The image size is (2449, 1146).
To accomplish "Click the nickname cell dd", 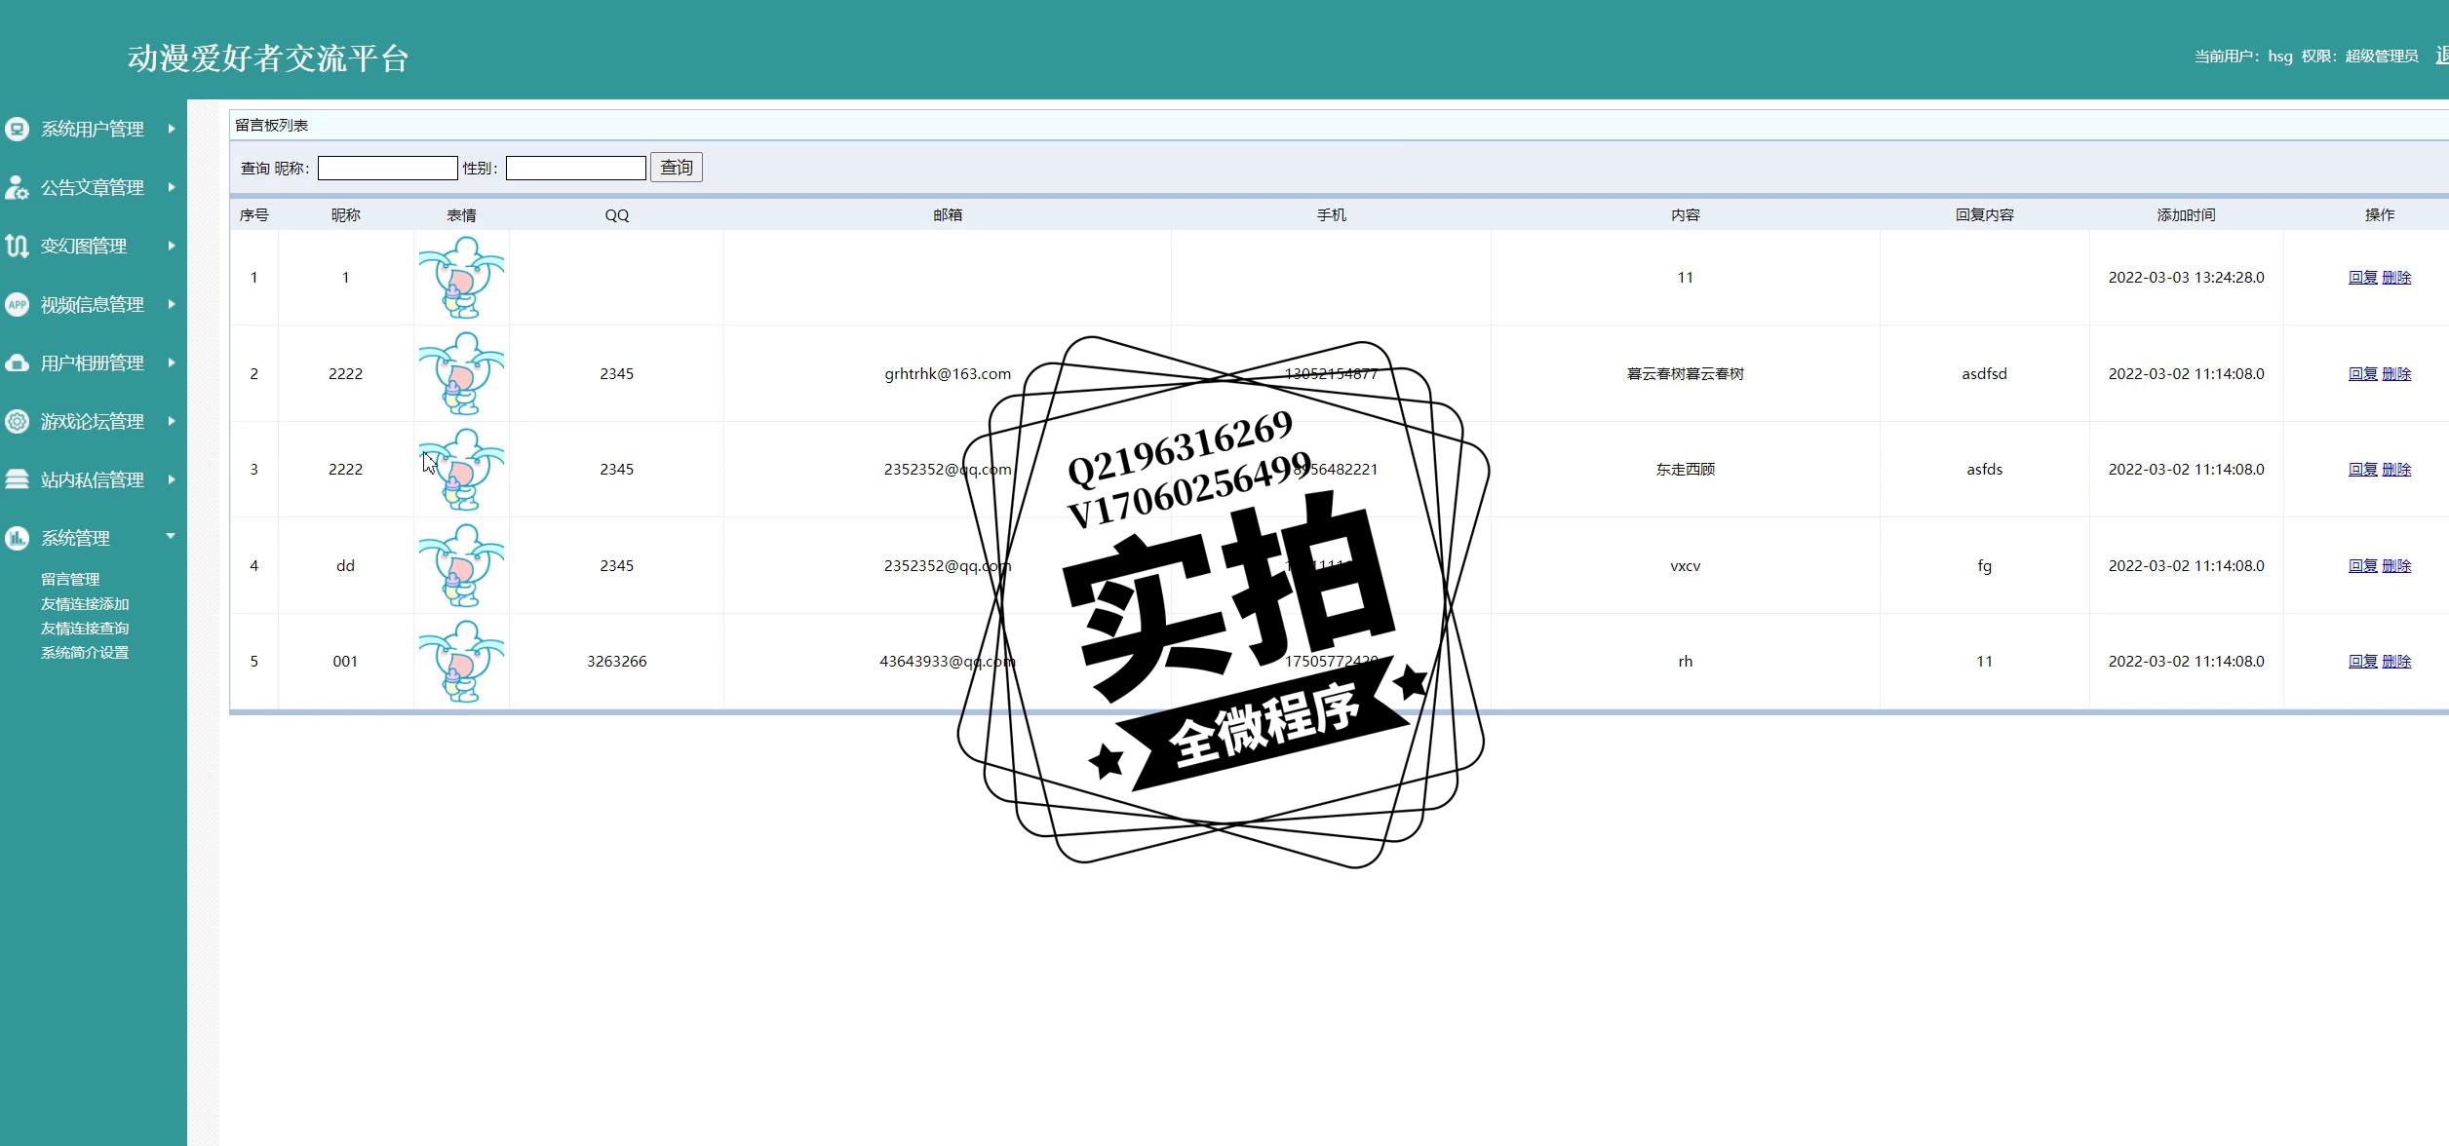I will [x=345, y=566].
